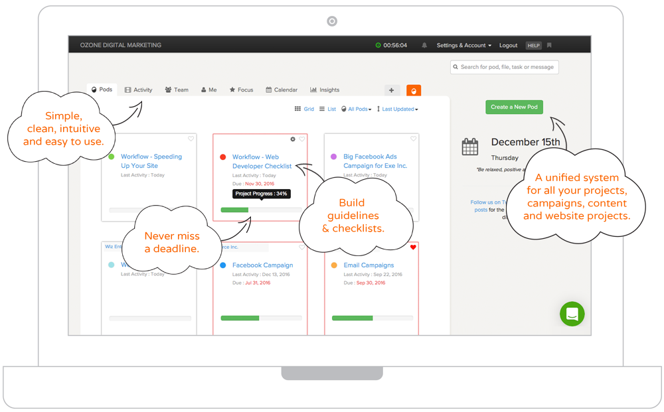Image resolution: width=664 pixels, height=412 pixels.
Task: Open the Last Updated sort dropdown
Action: click(x=398, y=109)
